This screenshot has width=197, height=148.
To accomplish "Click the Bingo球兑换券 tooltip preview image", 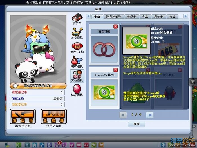I will [x=136, y=41].
